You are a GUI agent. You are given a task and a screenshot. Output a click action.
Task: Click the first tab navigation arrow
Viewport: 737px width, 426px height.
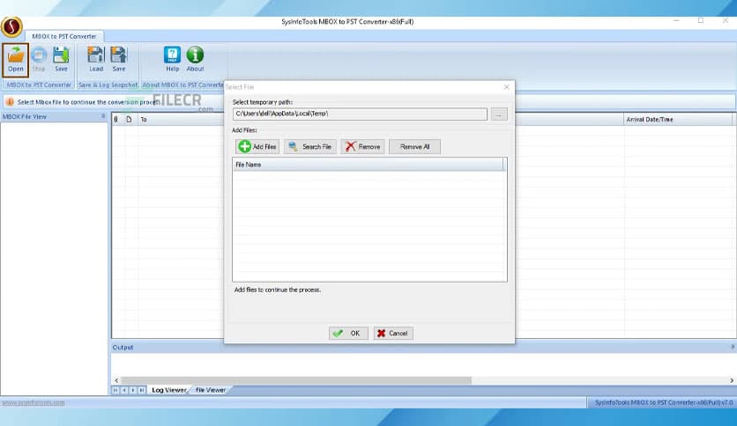pos(115,390)
